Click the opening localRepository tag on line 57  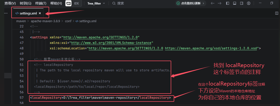tap(47, 98)
